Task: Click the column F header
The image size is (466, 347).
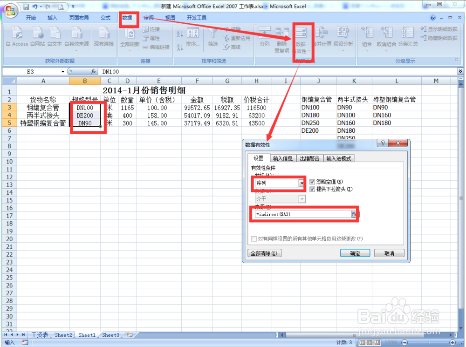Action: click(197, 81)
